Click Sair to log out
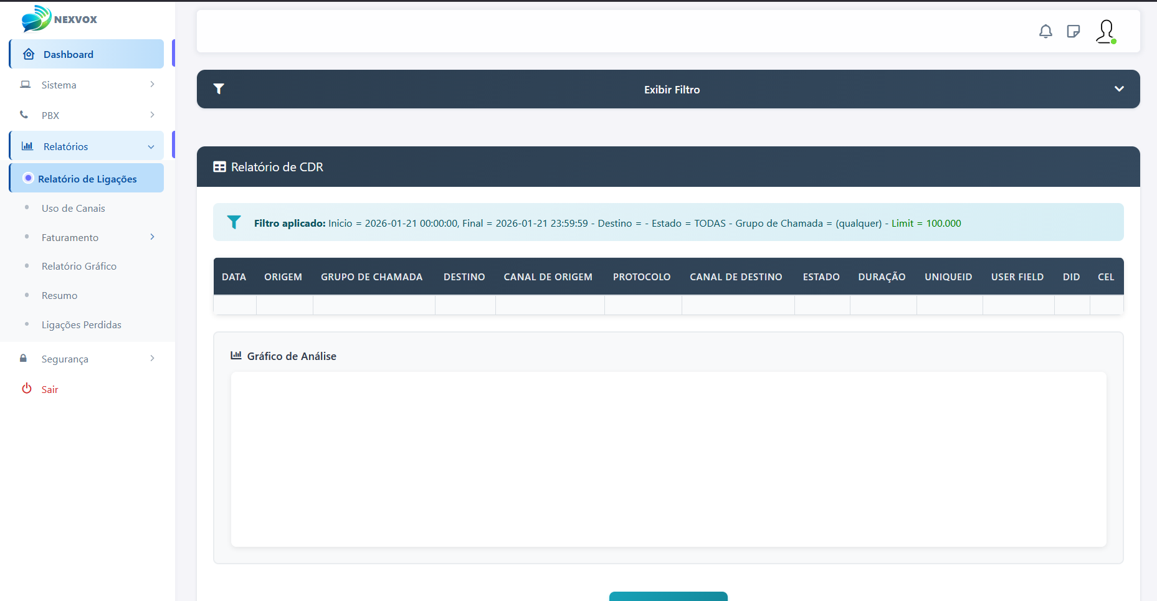This screenshot has height=601, width=1157. (x=50, y=389)
